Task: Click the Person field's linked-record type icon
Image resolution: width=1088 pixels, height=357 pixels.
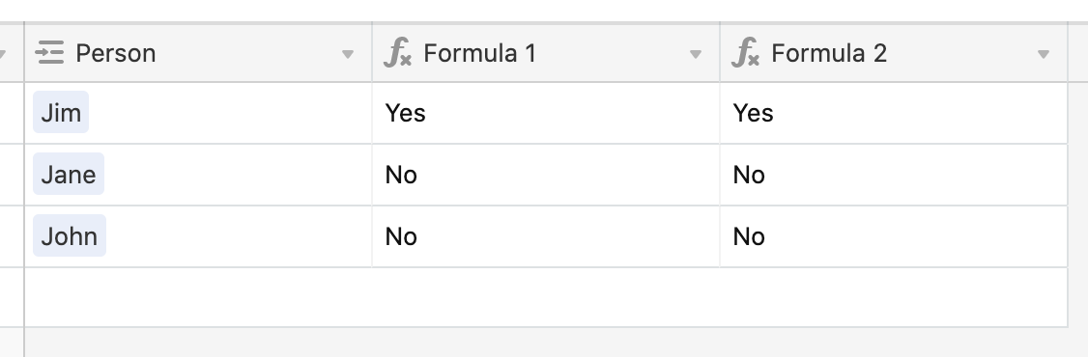Action: click(x=50, y=53)
